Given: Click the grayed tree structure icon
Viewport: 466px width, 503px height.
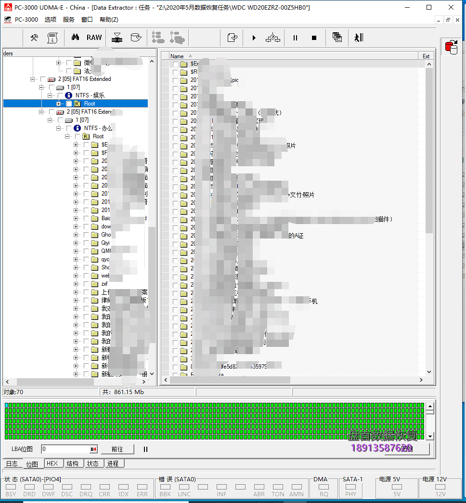Looking at the screenshot, I should (x=158, y=38).
